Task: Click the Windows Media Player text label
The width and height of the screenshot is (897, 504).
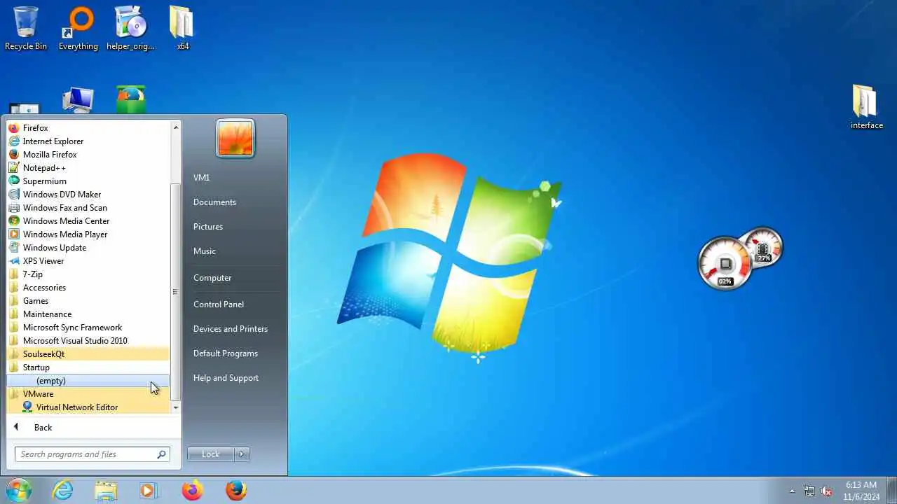Action: 65,234
